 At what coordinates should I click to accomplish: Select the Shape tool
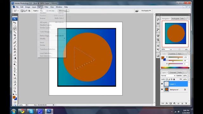point(15,78)
